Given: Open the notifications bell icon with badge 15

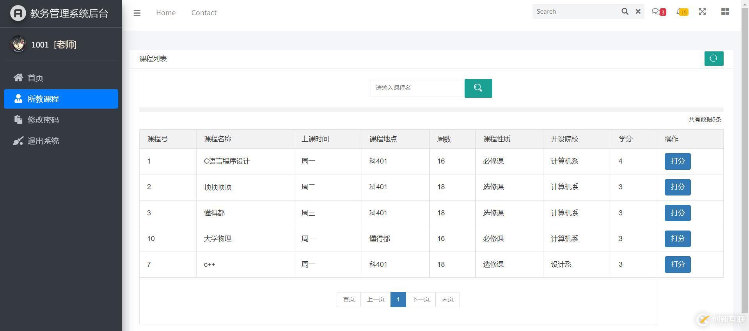Looking at the screenshot, I should click(x=681, y=12).
